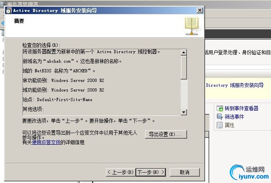The width and height of the screenshot is (271, 183).
Task: Click the filter events icon in Server Manager
Action: (x=220, y=117)
